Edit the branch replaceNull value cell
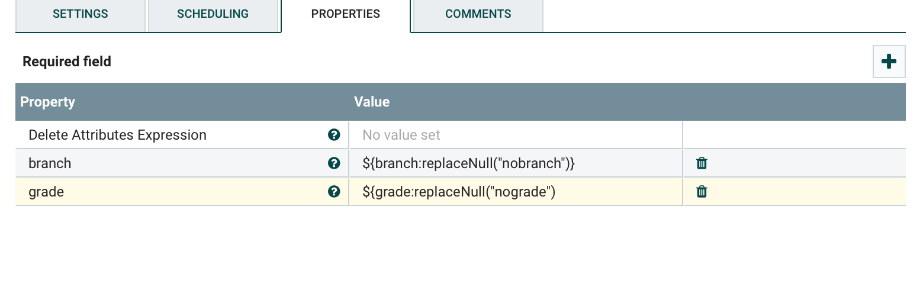Screen dimensions: 920x290 pyautogui.click(x=515, y=163)
